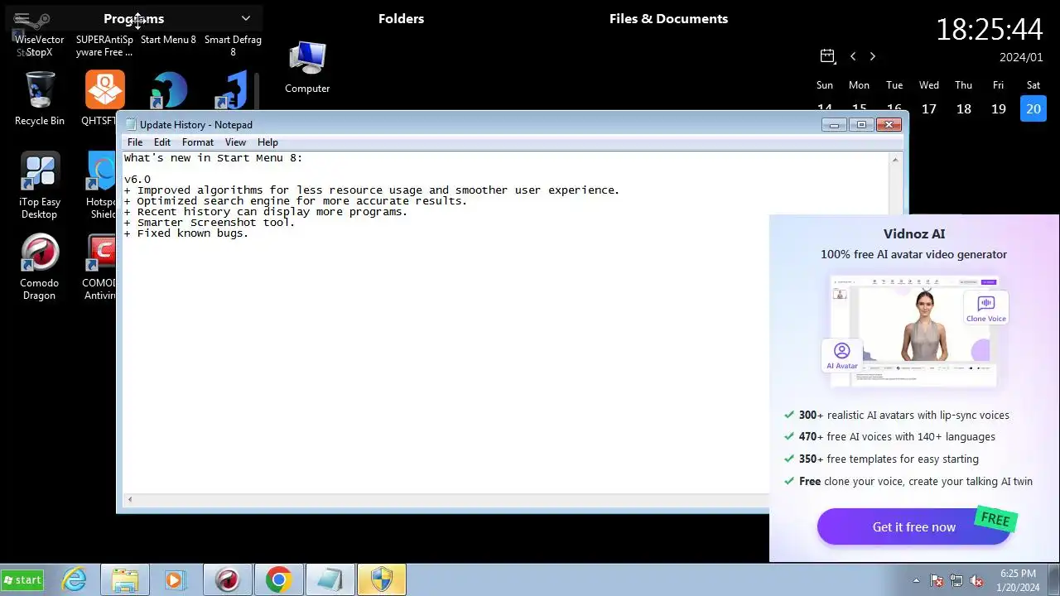Click the left arrow of Notepad horizontal scrollbar

click(130, 499)
